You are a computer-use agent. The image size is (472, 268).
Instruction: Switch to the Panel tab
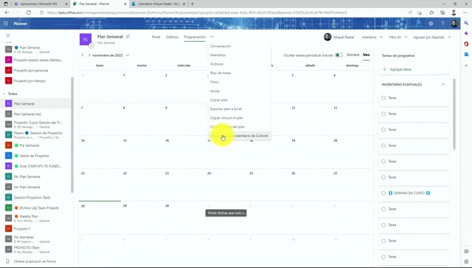tap(155, 37)
